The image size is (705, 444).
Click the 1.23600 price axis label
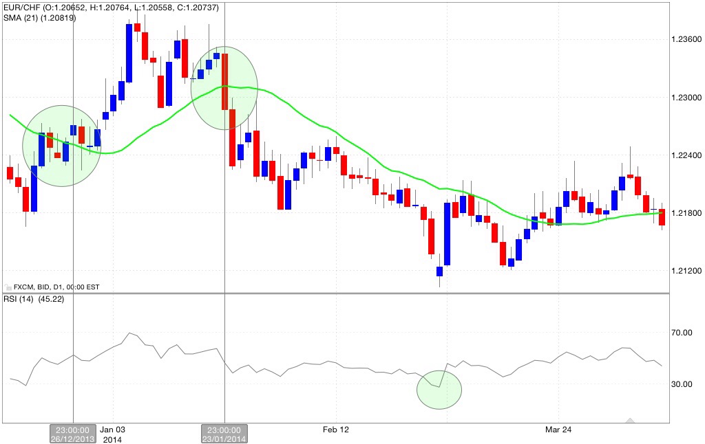pos(686,39)
